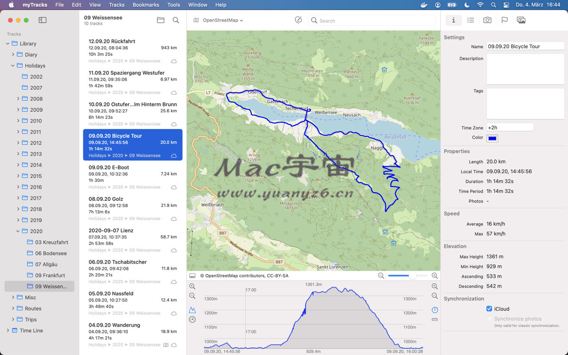
Task: Open the OpenStreetMap map type dropdown
Action: [218, 20]
